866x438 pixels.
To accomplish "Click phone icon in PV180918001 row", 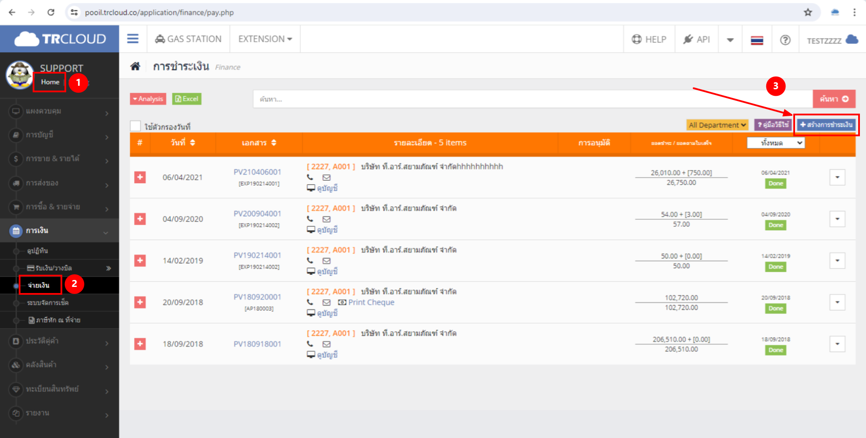I will 310,344.
